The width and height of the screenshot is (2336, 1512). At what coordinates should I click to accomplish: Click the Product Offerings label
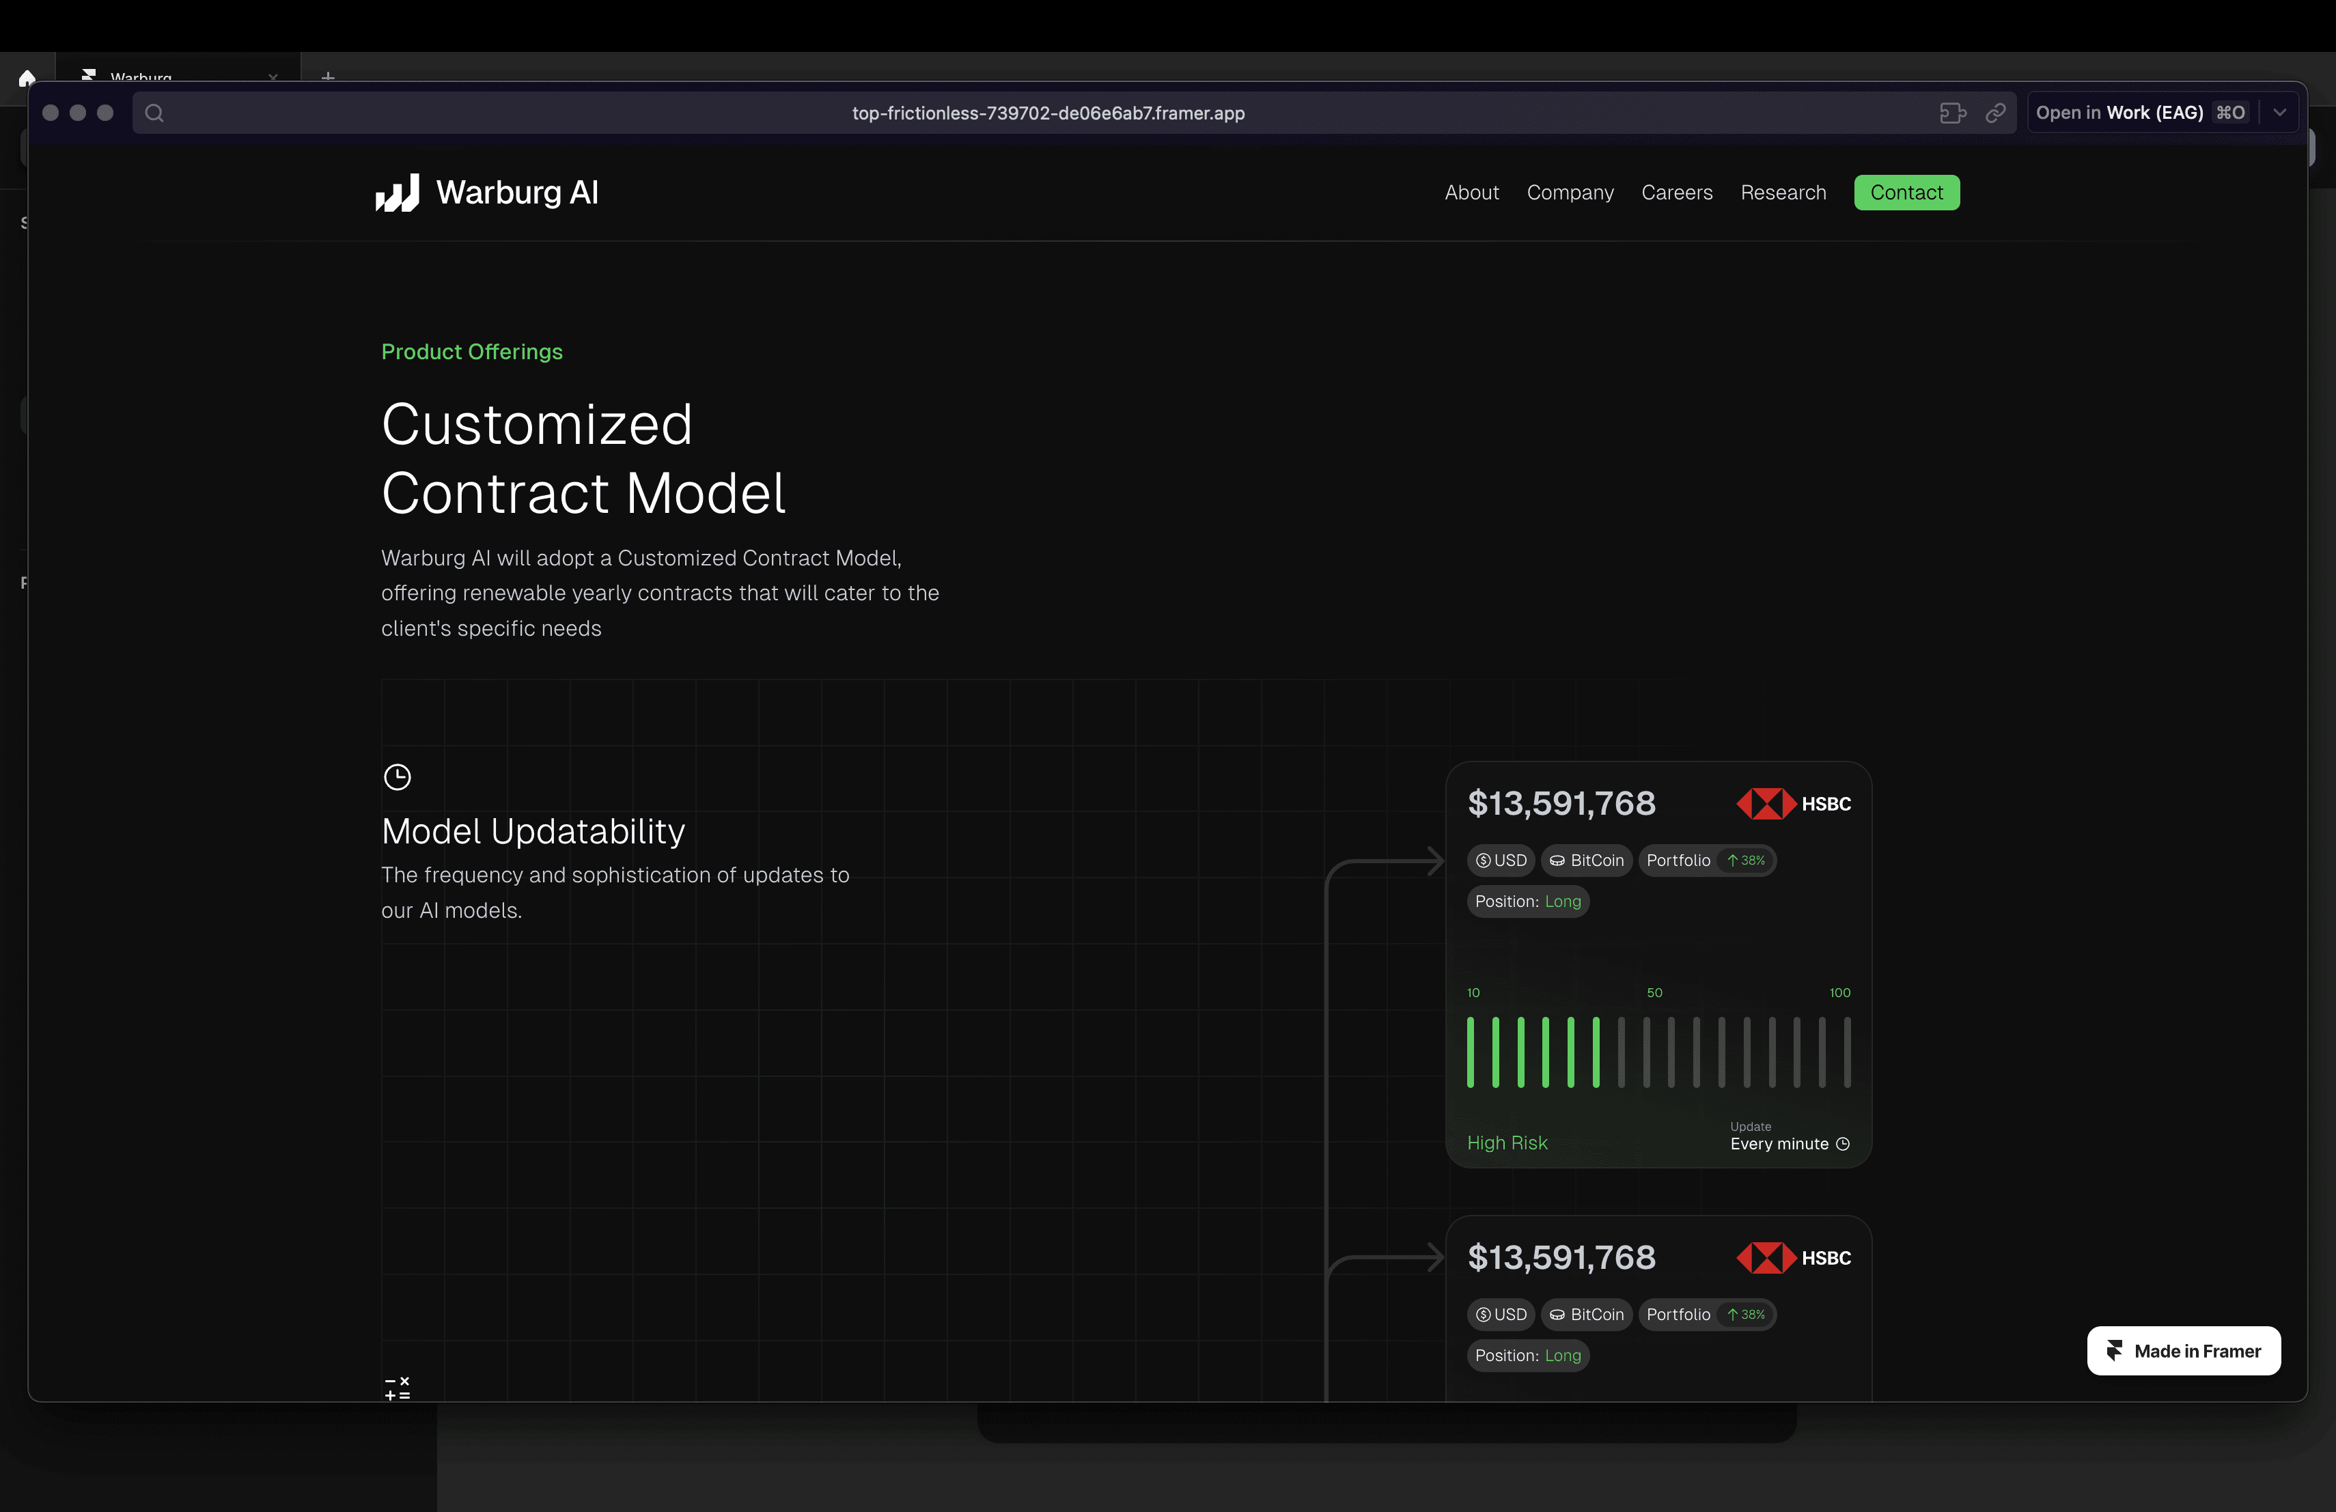pyautogui.click(x=472, y=351)
